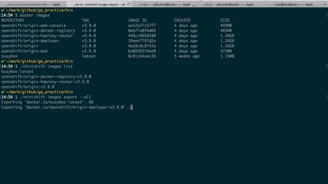This screenshot has width=328, height=184.
Task: Click the 1.15MB size value
Action: tap(227, 56)
